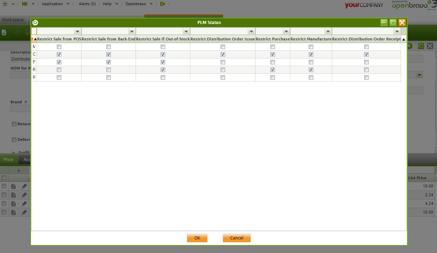Click the Openbravo logo in the popup title bar
This screenshot has width=437, height=253.
(35, 23)
